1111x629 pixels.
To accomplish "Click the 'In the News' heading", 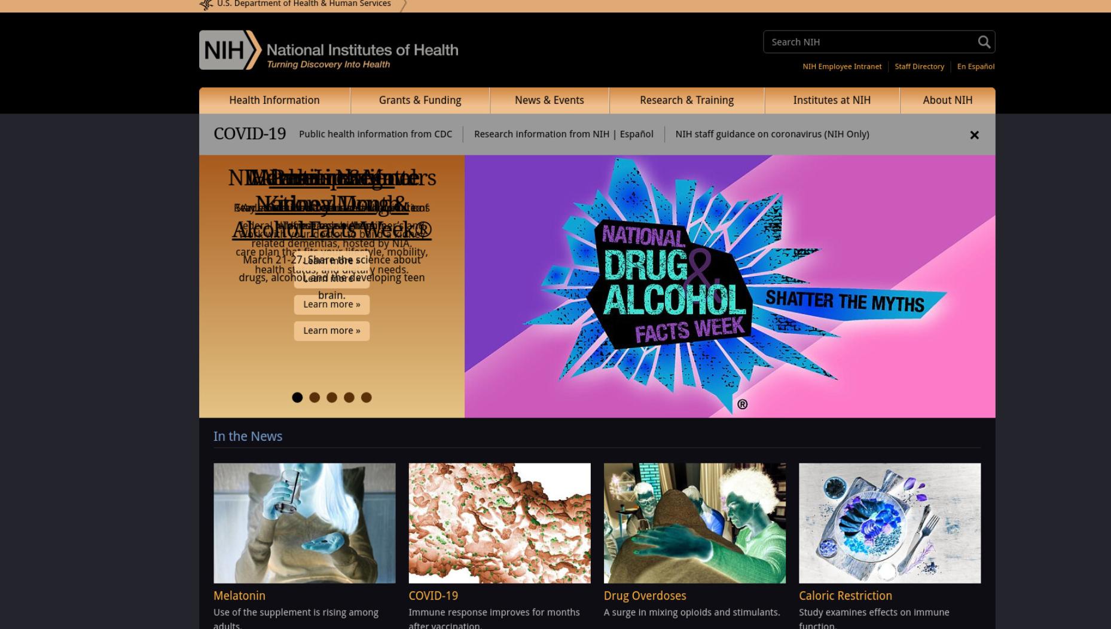I will 248,436.
